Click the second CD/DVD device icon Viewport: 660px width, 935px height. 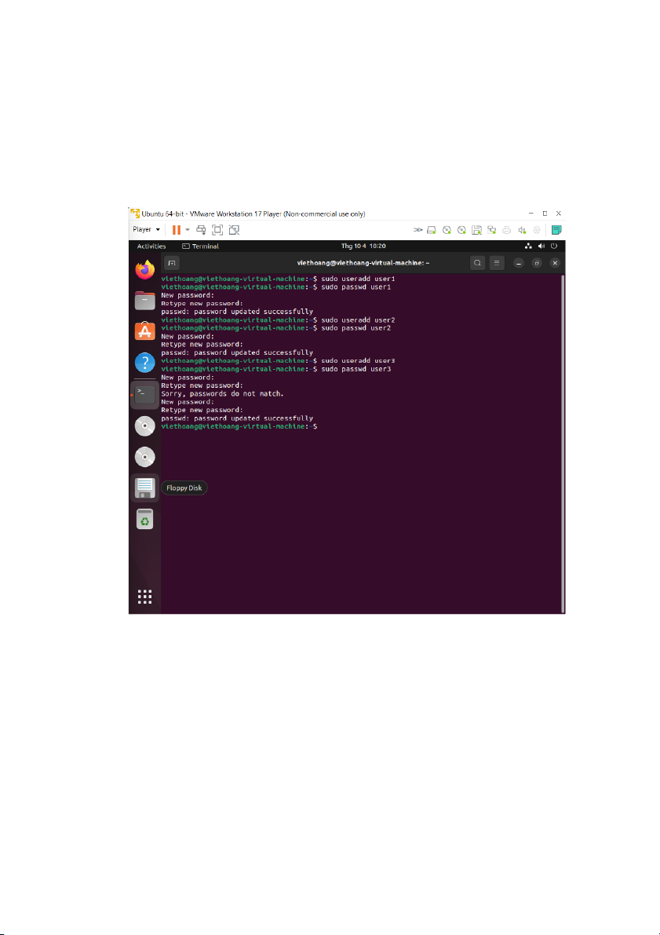(461, 229)
